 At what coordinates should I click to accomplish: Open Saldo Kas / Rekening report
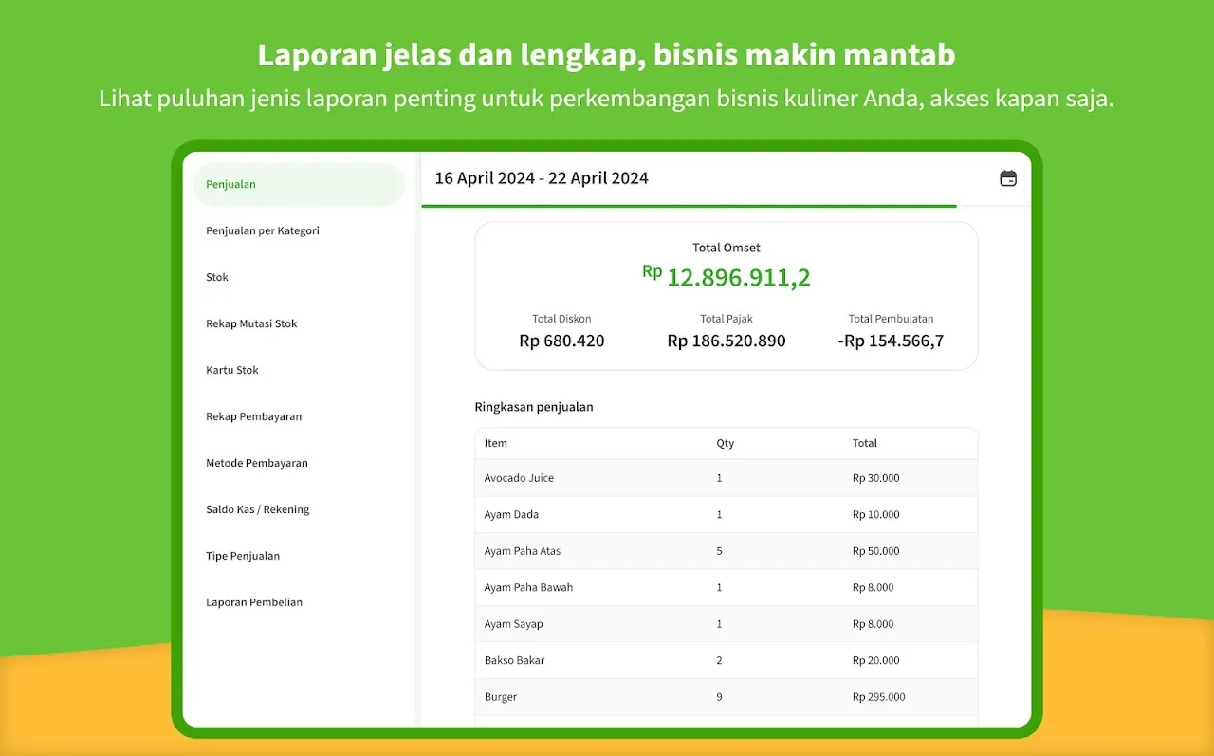pos(258,509)
